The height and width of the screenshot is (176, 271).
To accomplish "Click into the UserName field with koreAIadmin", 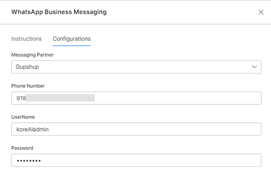I will pos(136,129).
